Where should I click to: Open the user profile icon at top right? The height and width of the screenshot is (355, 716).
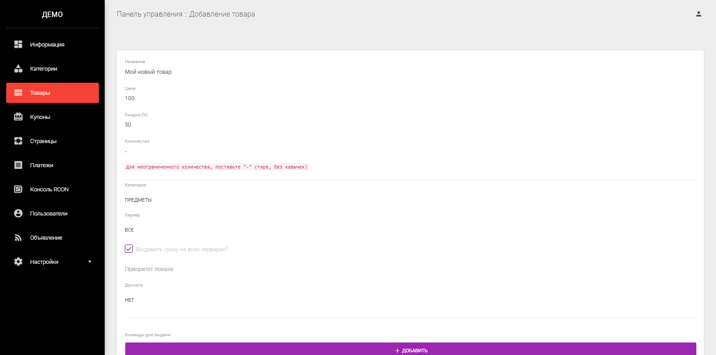[x=699, y=14]
